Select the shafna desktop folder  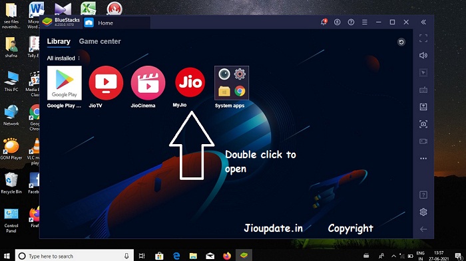click(11, 47)
